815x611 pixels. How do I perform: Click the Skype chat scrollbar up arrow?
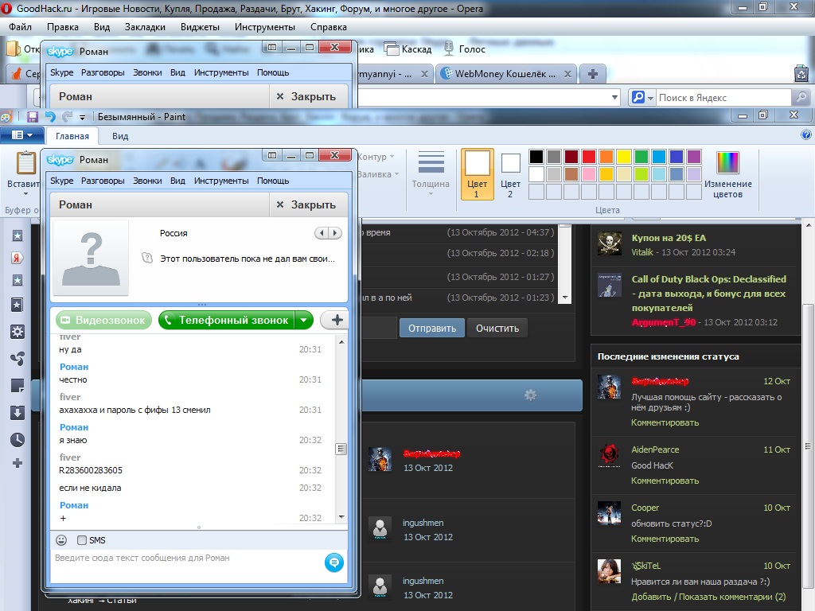click(341, 342)
